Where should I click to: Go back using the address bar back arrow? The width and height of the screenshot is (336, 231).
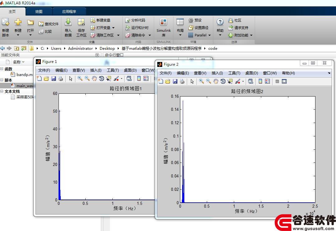[x=2, y=49]
